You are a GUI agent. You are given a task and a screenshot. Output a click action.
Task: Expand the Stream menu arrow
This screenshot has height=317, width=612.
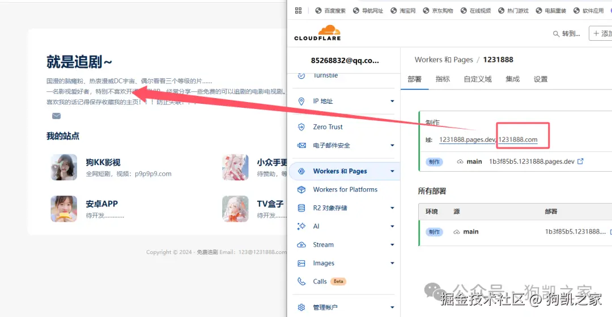point(392,245)
